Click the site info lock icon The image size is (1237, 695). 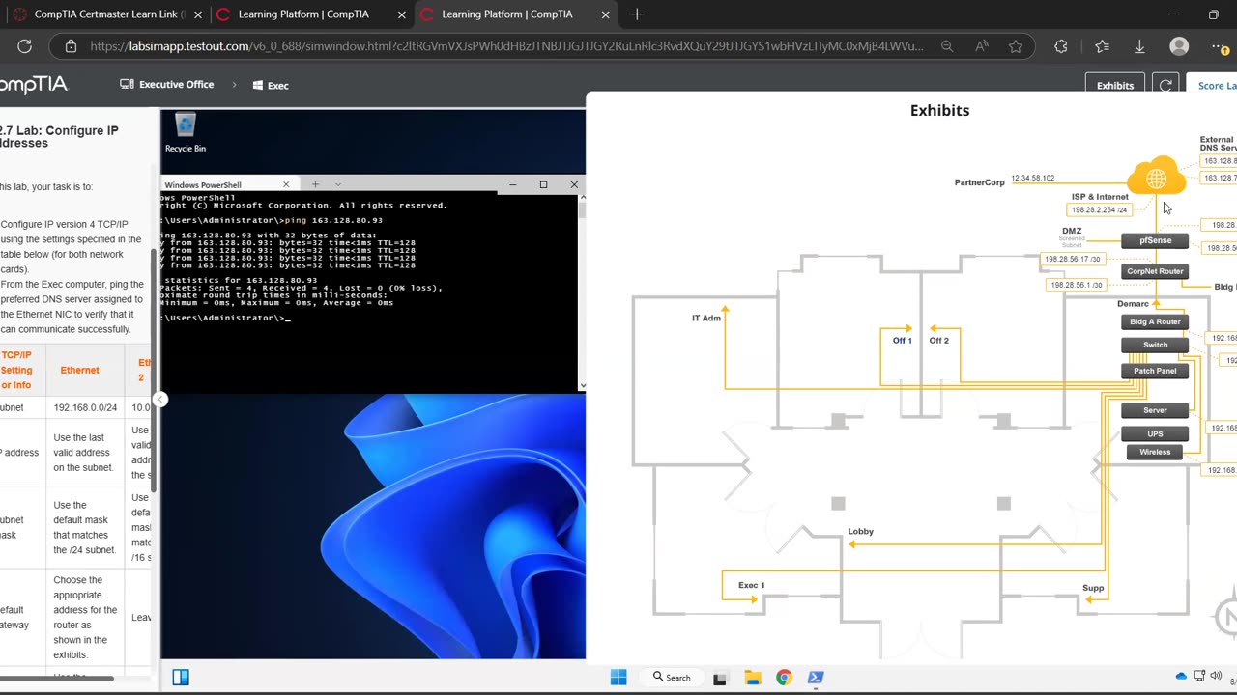tap(71, 46)
